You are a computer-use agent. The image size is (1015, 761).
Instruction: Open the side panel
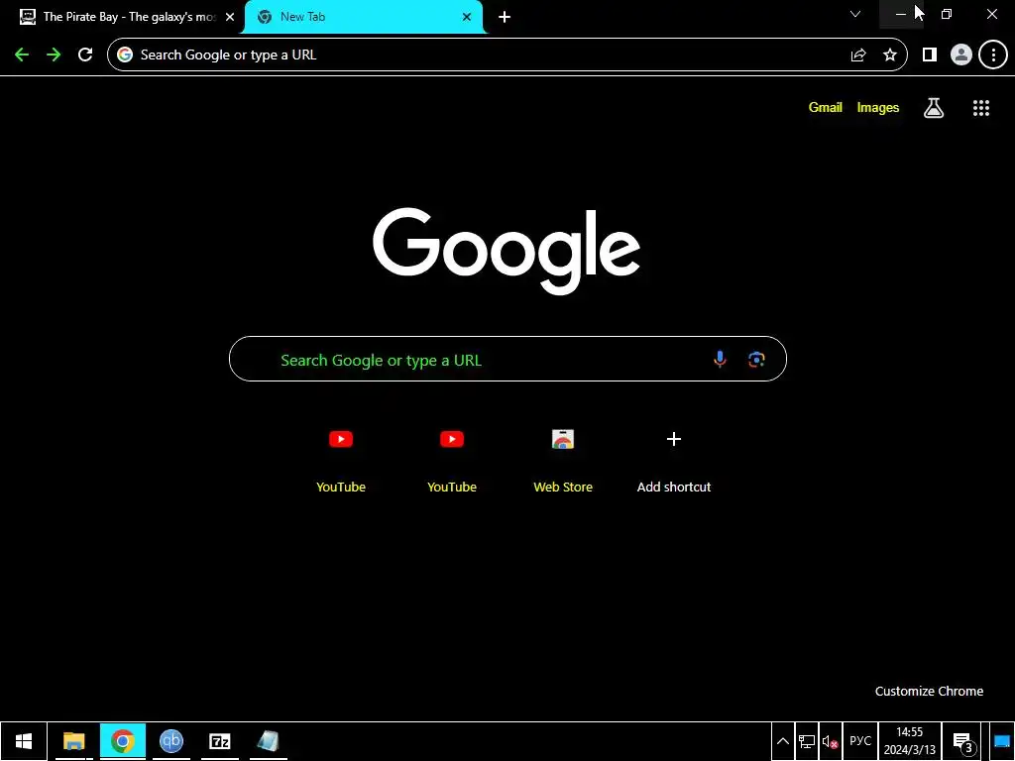pyautogui.click(x=930, y=55)
